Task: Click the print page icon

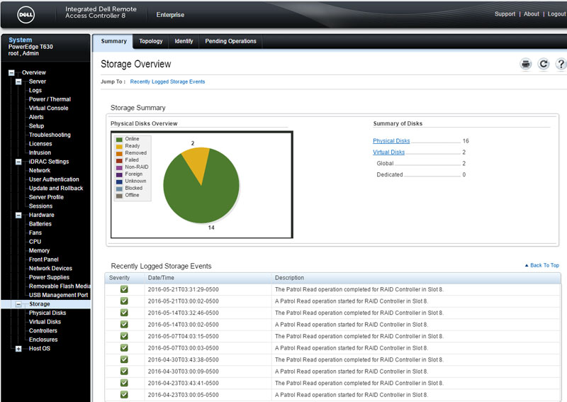Action: 526,65
